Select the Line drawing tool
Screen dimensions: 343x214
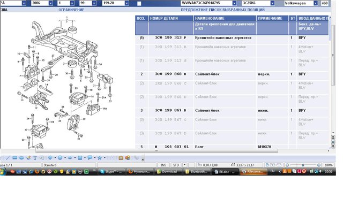tap(8, 158)
